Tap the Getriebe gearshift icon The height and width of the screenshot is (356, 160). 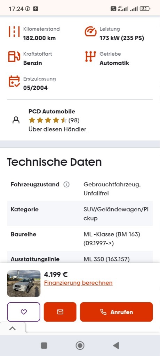click(90, 57)
